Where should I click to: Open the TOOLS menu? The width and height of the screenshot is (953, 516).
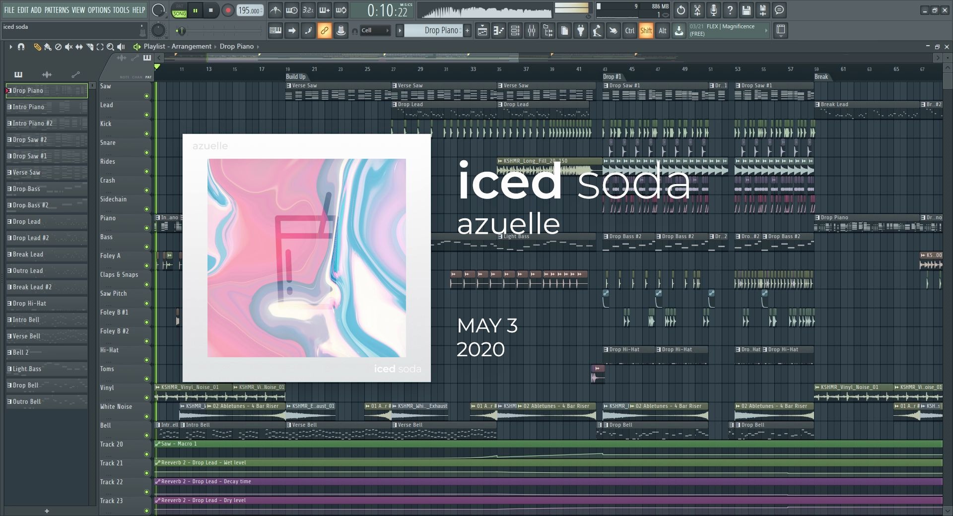121,10
